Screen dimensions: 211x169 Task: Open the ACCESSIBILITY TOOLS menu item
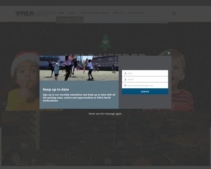click(70, 19)
